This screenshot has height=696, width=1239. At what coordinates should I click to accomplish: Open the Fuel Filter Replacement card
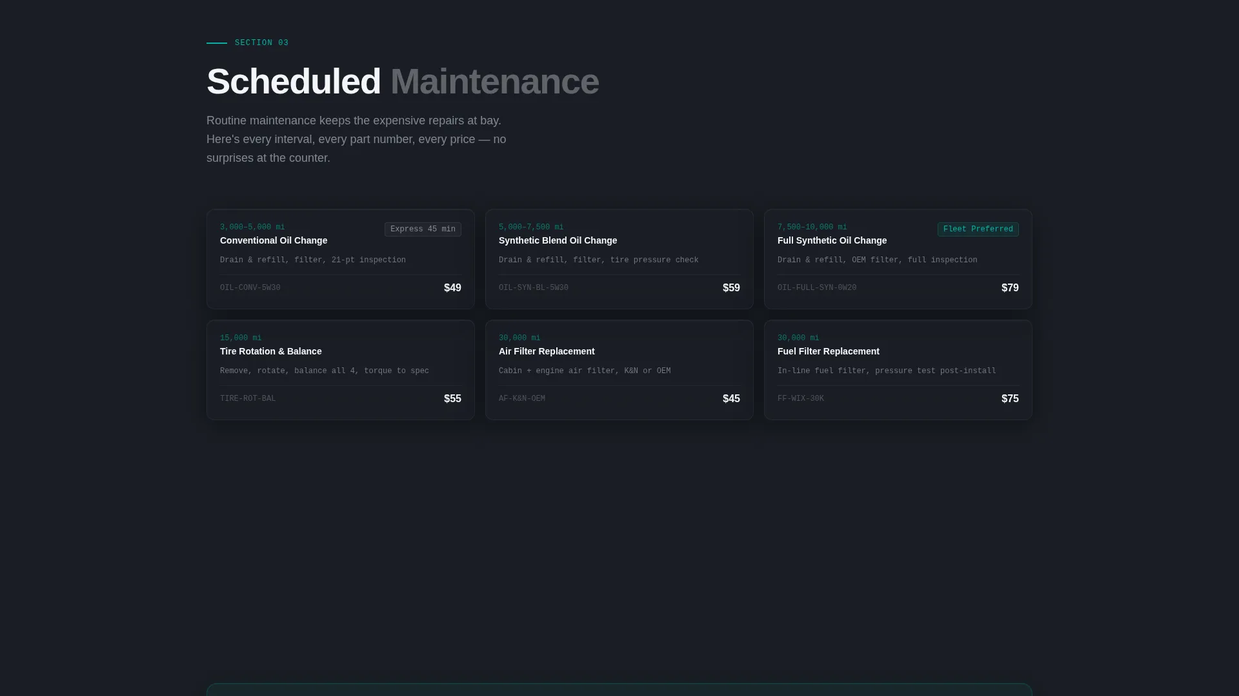[898, 370]
